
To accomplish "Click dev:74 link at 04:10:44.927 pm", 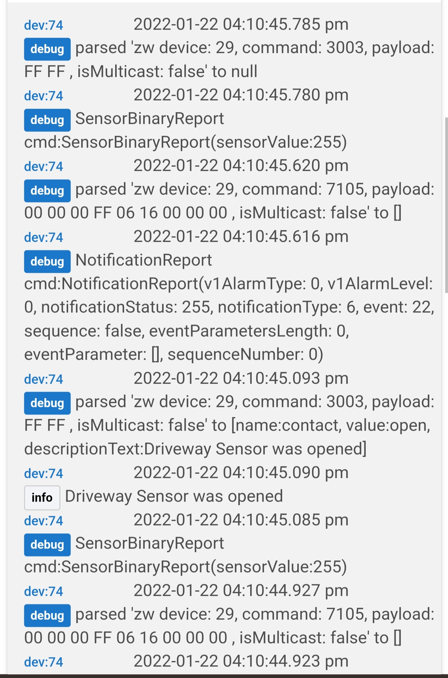I will [x=44, y=591].
